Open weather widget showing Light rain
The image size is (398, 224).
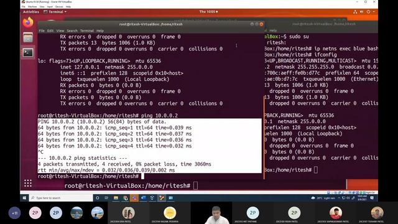(323, 198)
